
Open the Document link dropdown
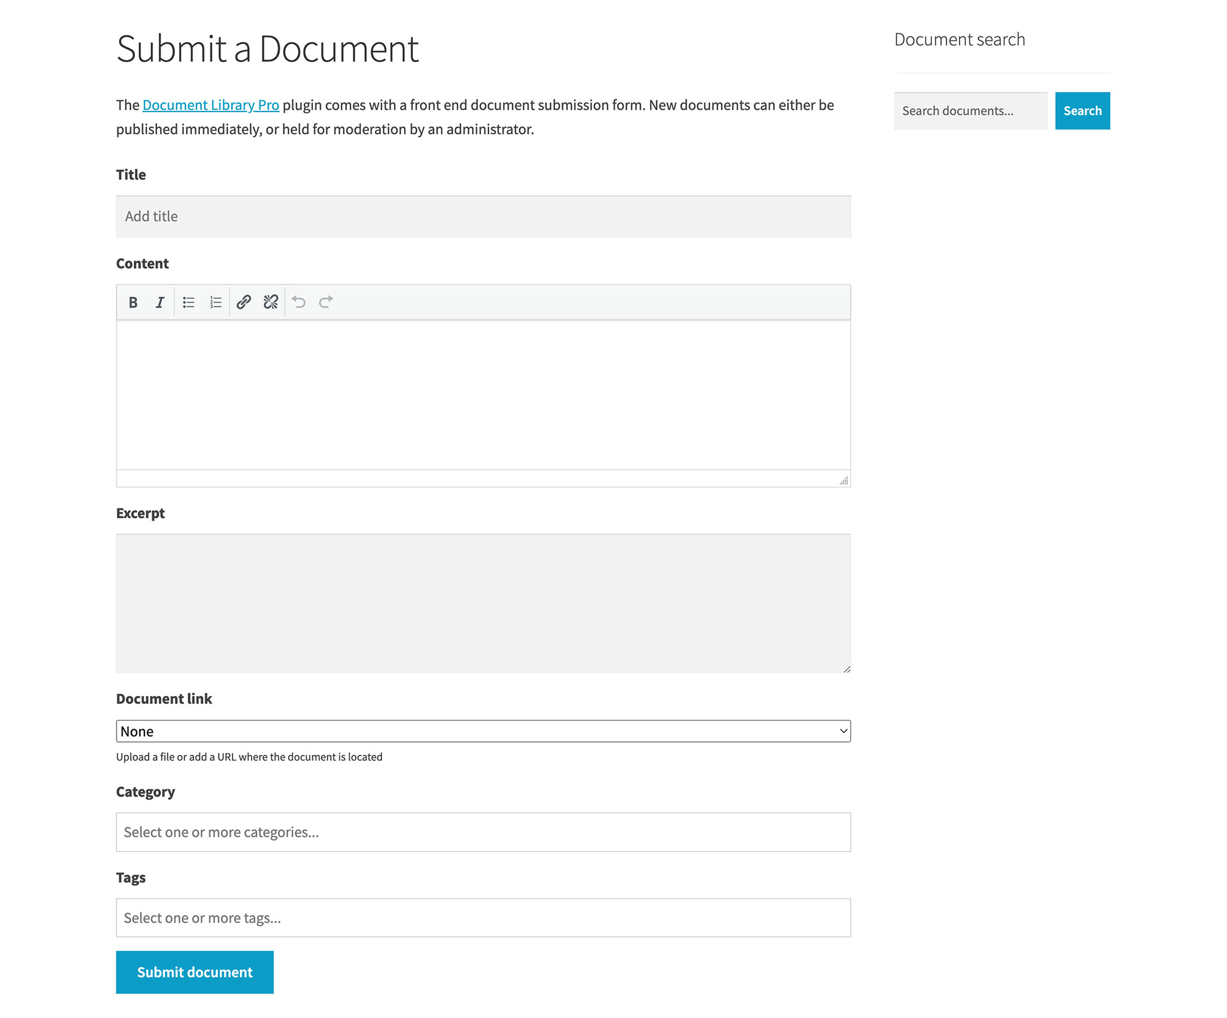point(483,731)
